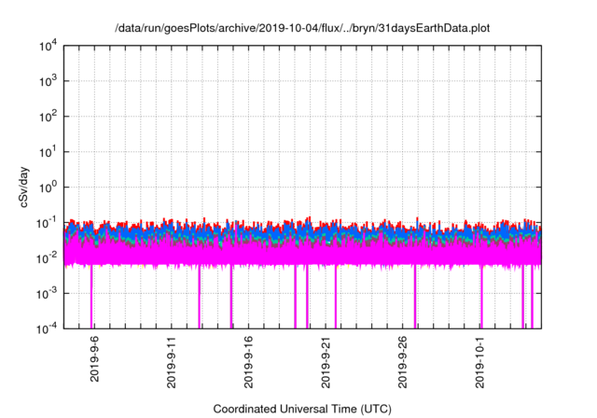The height and width of the screenshot is (418, 597).
Task: Click the 10^-2 y-axis tick label
Action: (47, 258)
